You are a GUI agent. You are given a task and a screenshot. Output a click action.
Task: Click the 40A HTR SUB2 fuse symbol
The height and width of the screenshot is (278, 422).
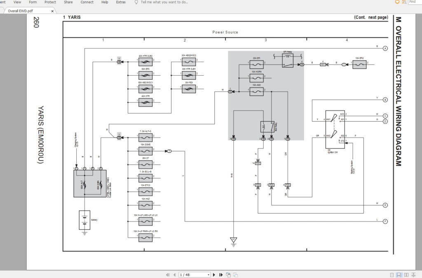pyautogui.click(x=145, y=62)
